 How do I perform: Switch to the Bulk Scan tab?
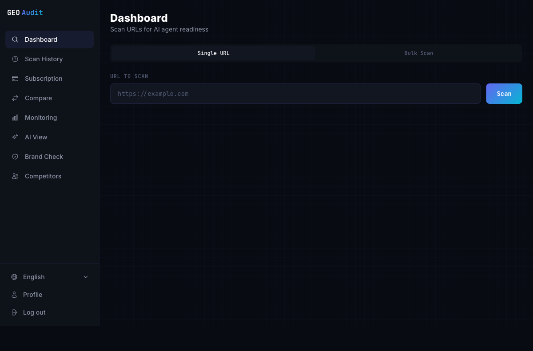click(x=418, y=53)
